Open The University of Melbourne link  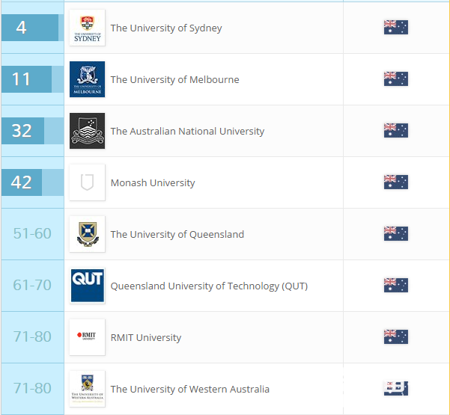[x=174, y=80]
